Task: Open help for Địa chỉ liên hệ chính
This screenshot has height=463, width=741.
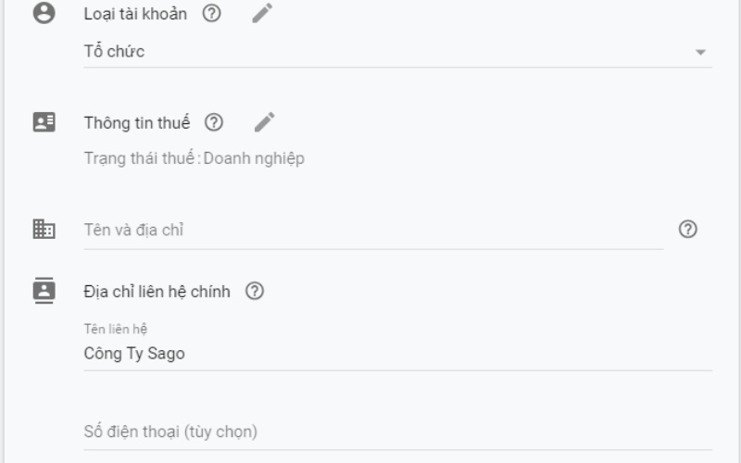Action: click(x=255, y=291)
